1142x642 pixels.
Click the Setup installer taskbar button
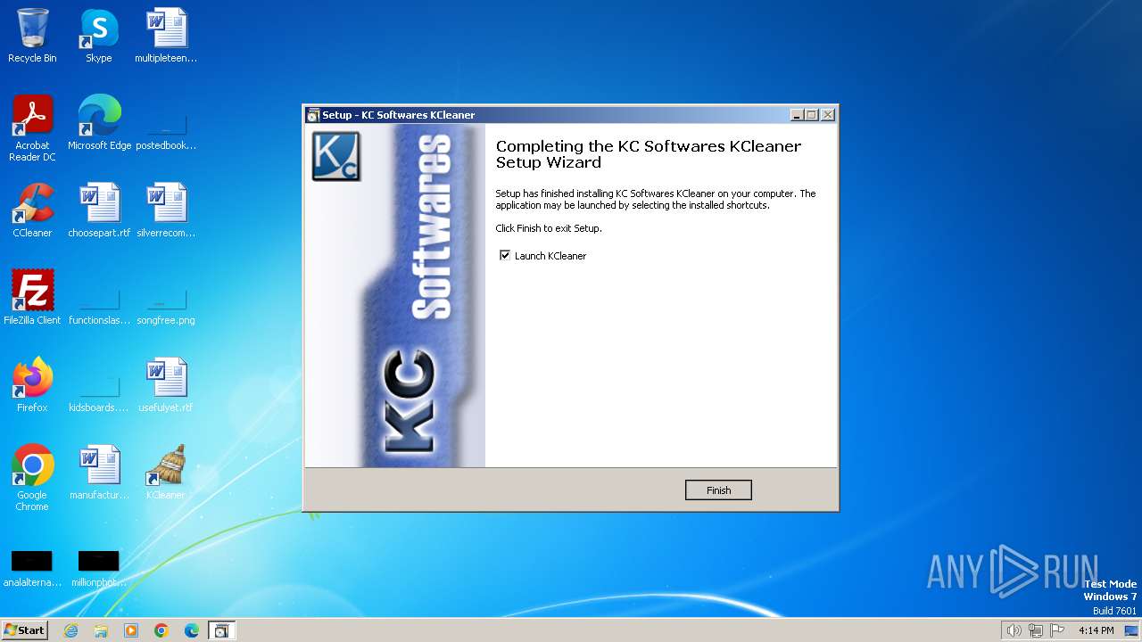[222, 630]
